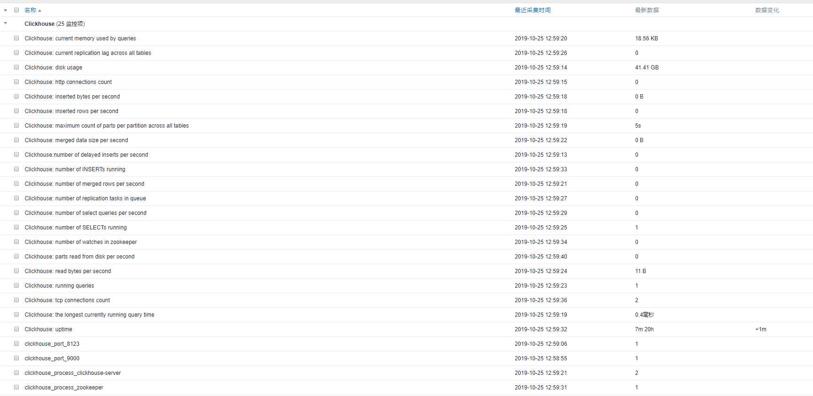Check 'inserted bytes per second' checkbox
813x396 pixels.
pyautogui.click(x=16, y=96)
